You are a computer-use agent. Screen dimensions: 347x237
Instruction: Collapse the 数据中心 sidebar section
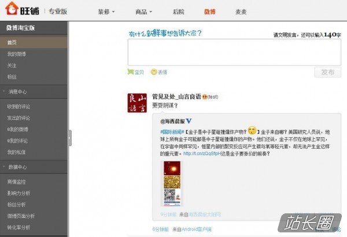click(x=4, y=167)
